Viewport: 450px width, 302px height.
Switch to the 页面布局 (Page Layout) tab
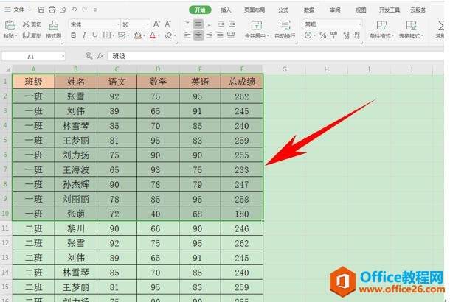point(255,10)
